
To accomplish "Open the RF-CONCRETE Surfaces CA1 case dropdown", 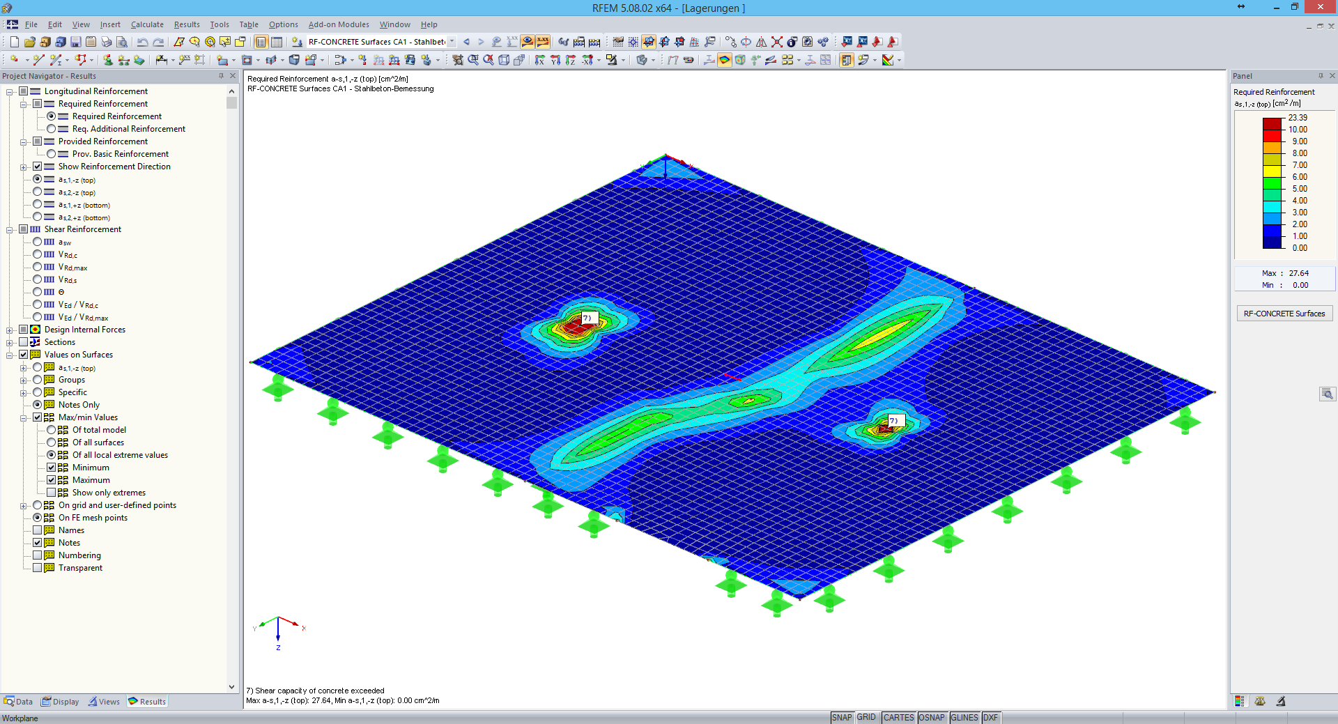I will [452, 42].
